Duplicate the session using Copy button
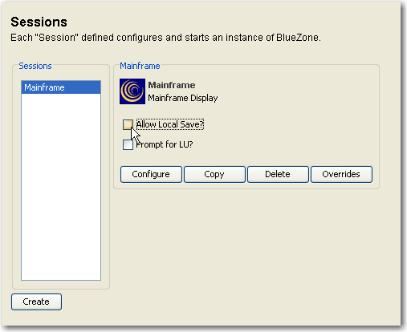The width and height of the screenshot is (407, 332). [x=214, y=174]
